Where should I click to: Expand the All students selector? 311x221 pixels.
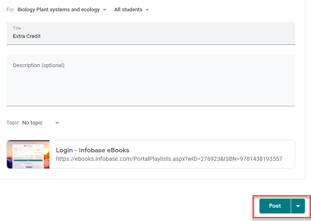click(x=128, y=10)
